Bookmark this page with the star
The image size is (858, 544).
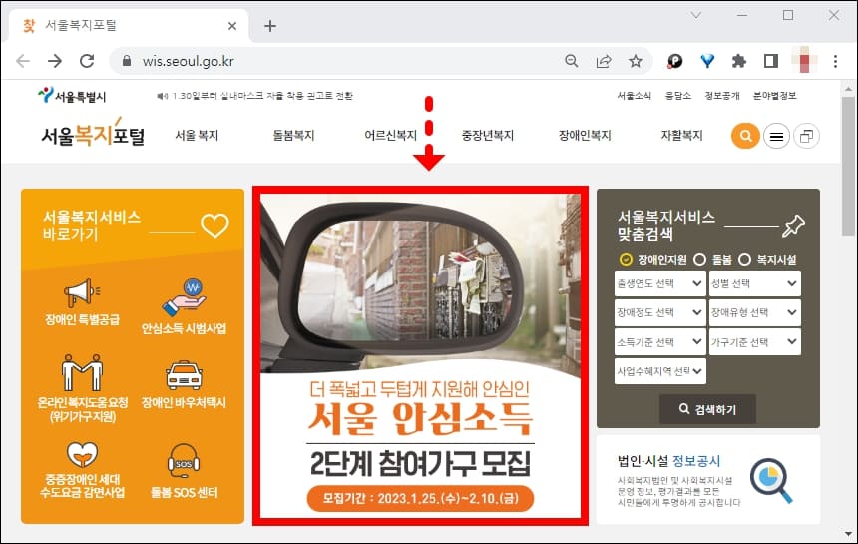coord(636,61)
